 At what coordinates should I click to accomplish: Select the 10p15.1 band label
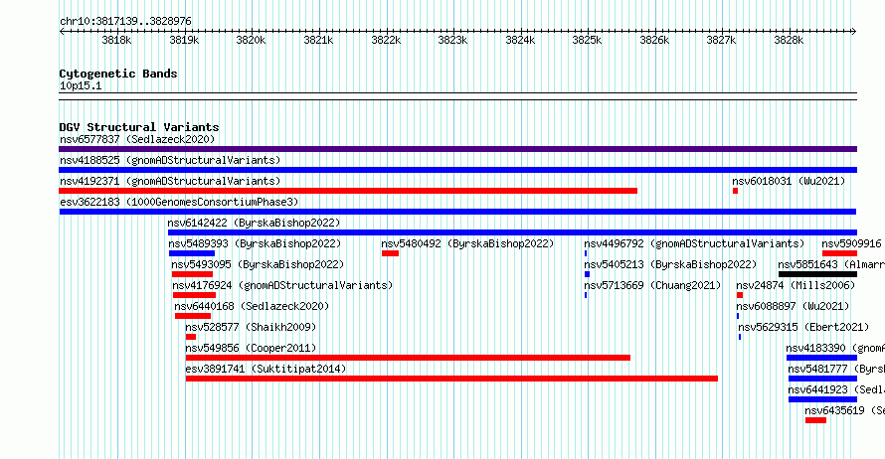(81, 85)
